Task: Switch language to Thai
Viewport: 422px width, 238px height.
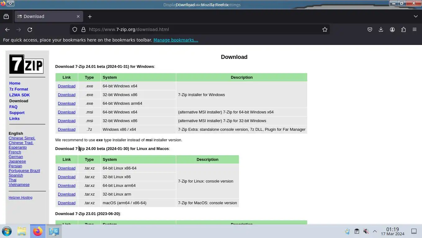Action: (12, 180)
